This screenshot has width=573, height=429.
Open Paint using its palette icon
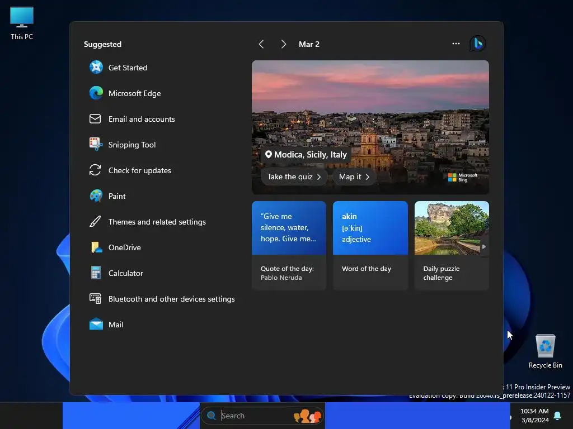click(x=96, y=196)
